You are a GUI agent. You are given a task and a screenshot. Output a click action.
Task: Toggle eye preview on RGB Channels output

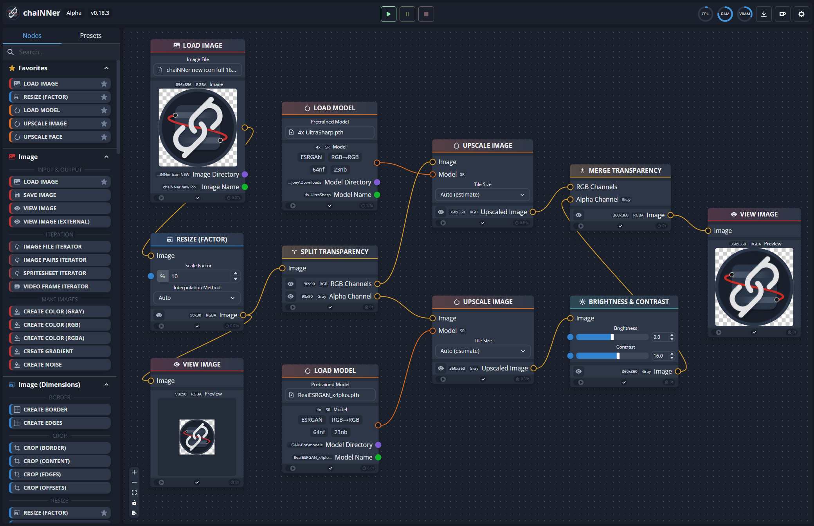tap(290, 284)
